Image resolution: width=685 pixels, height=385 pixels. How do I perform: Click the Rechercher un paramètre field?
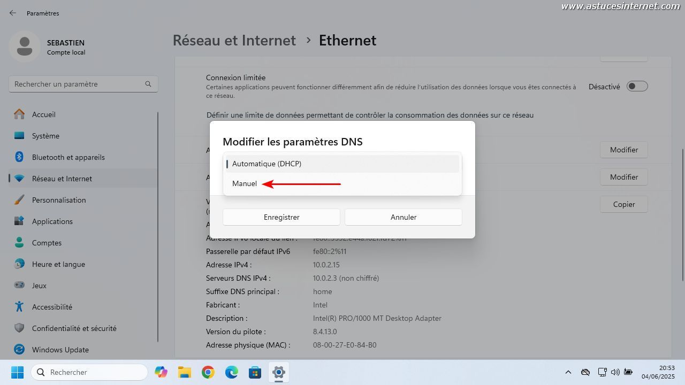[x=83, y=84]
